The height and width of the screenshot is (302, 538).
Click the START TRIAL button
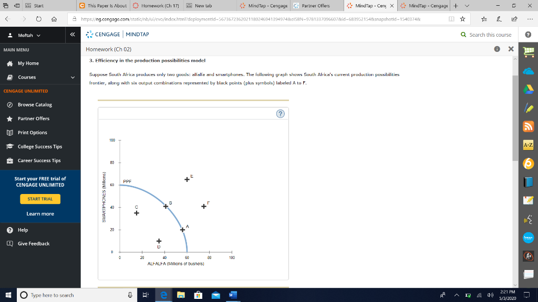39,199
